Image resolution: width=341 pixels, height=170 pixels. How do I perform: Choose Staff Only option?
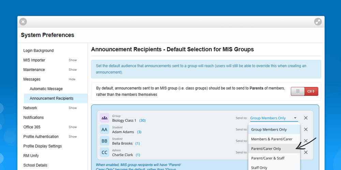click(274, 168)
